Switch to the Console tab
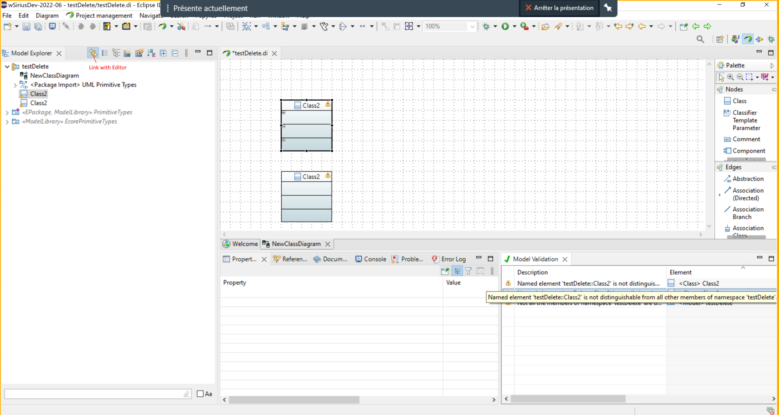This screenshot has height=415, width=779. (371, 259)
